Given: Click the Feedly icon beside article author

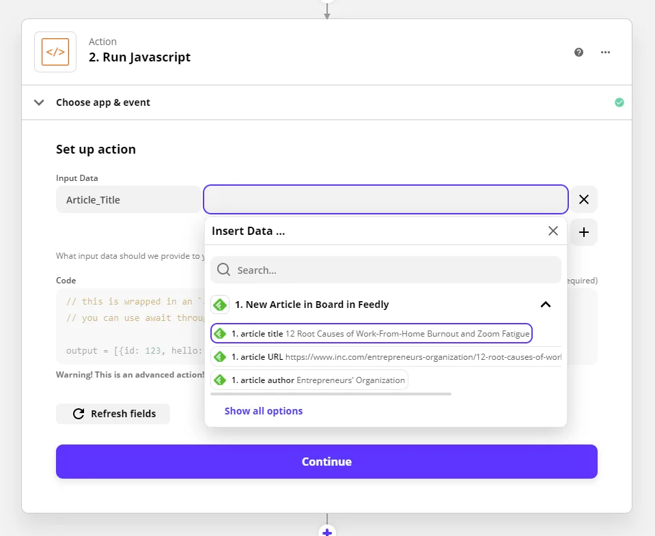Looking at the screenshot, I should pos(220,380).
